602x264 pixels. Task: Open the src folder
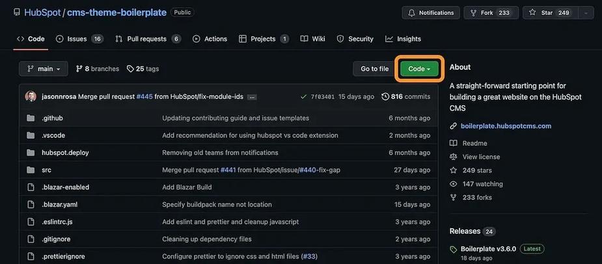(x=46, y=170)
